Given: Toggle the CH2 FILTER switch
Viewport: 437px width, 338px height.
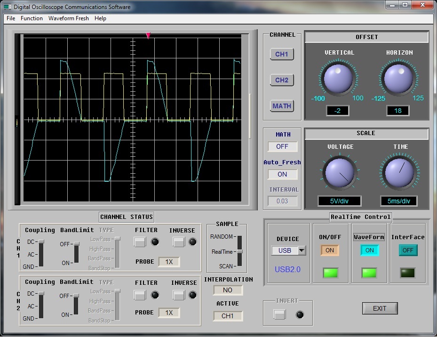Looking at the screenshot, I should 140,295.
